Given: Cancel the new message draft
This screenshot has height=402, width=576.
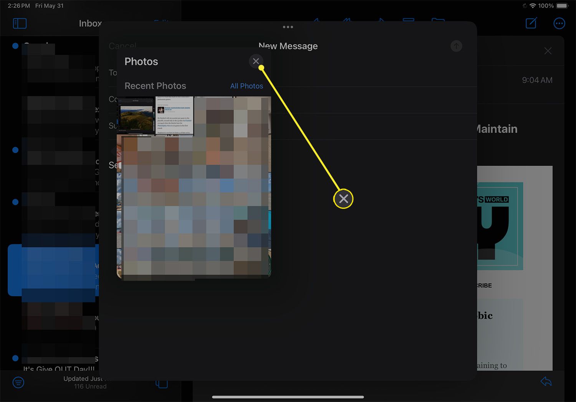Looking at the screenshot, I should 122,46.
